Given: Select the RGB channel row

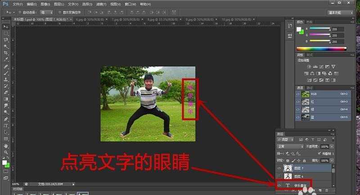Looking at the screenshot, I should [323, 94].
